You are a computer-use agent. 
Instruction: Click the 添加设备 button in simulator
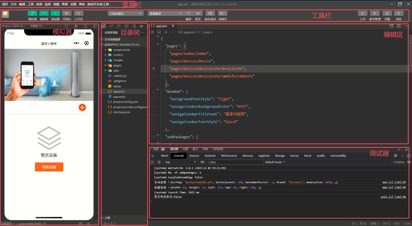point(49,167)
